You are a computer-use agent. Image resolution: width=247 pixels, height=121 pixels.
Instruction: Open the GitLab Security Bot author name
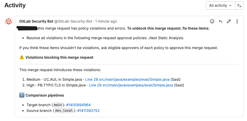36,21
